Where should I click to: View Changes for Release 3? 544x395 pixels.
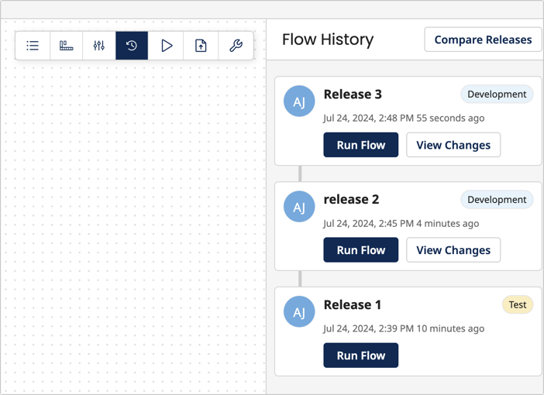[453, 145]
